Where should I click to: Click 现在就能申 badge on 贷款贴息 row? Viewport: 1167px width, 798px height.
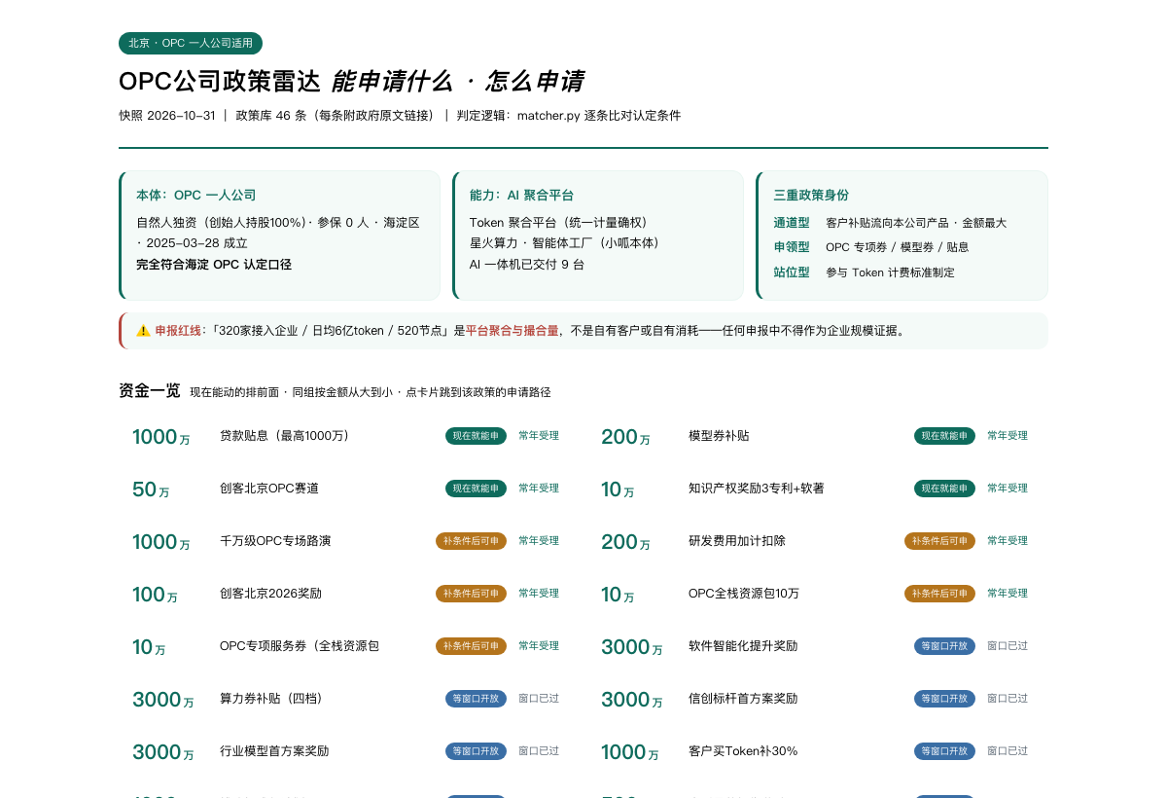(x=476, y=436)
